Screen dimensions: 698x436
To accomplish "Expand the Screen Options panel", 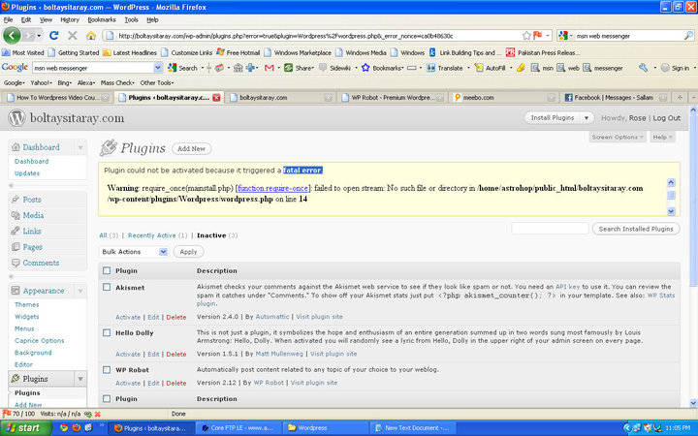I will [x=616, y=138].
